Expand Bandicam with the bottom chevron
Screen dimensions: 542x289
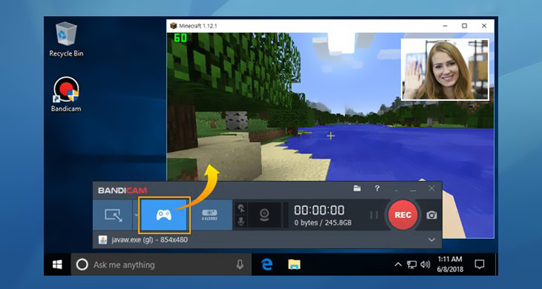pos(432,240)
